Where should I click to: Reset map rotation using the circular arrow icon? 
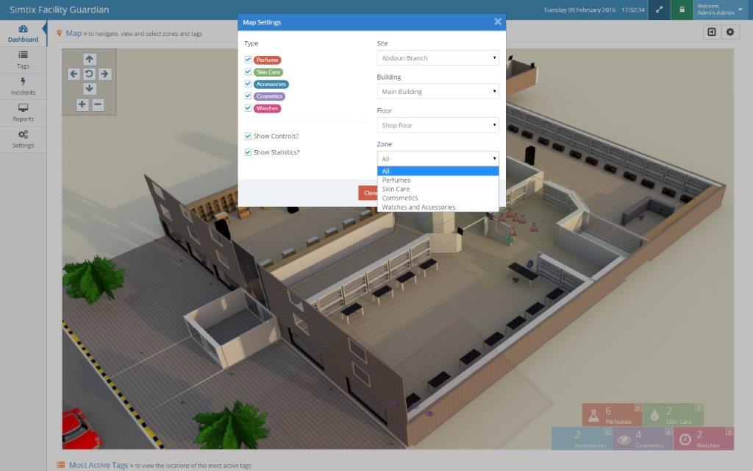point(90,73)
